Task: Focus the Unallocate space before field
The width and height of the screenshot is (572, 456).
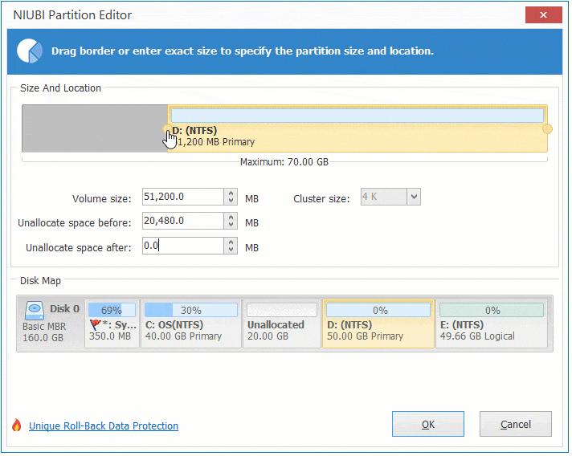Action: click(182, 222)
